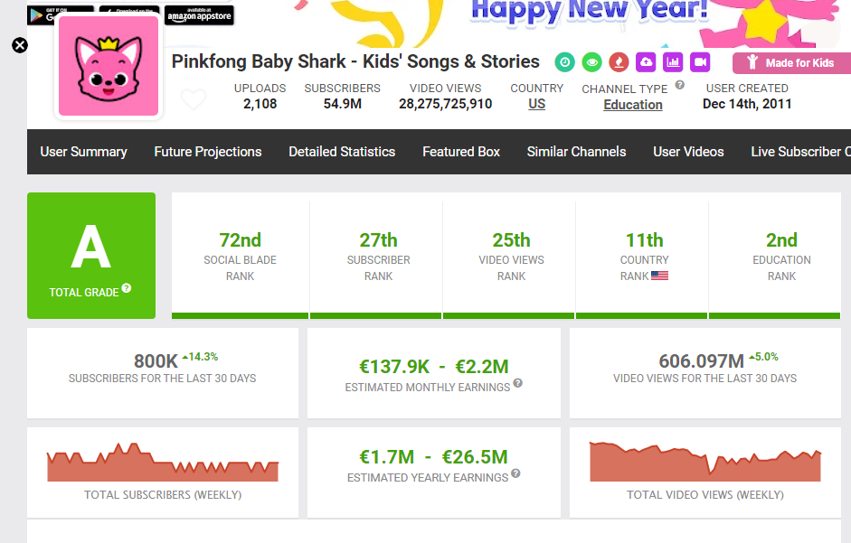Click the Total Video Views weekly chart
851x543 pixels.
click(705, 462)
